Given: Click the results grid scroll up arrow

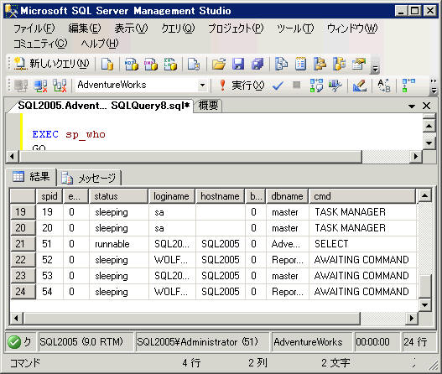Looking at the screenshot, I should 424,195.
